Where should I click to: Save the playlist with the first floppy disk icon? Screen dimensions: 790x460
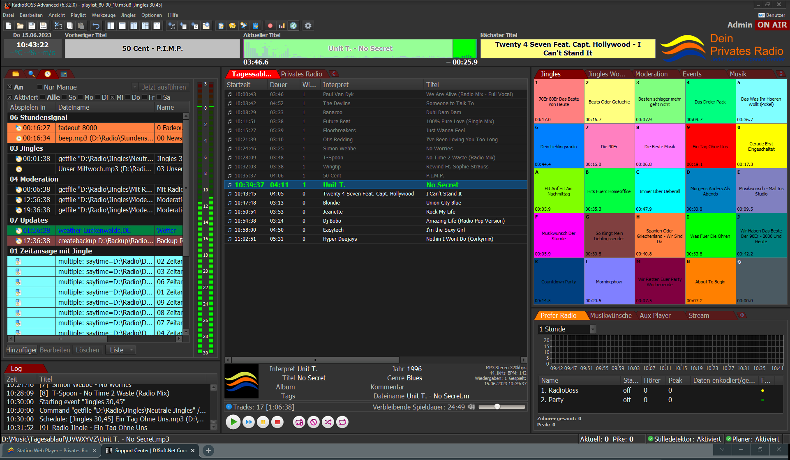tap(31, 25)
